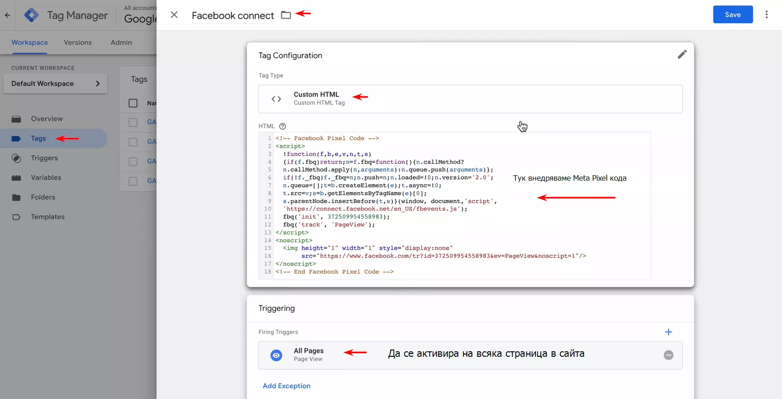Click the Overview sidebar icon
The image size is (782, 399).
point(16,119)
